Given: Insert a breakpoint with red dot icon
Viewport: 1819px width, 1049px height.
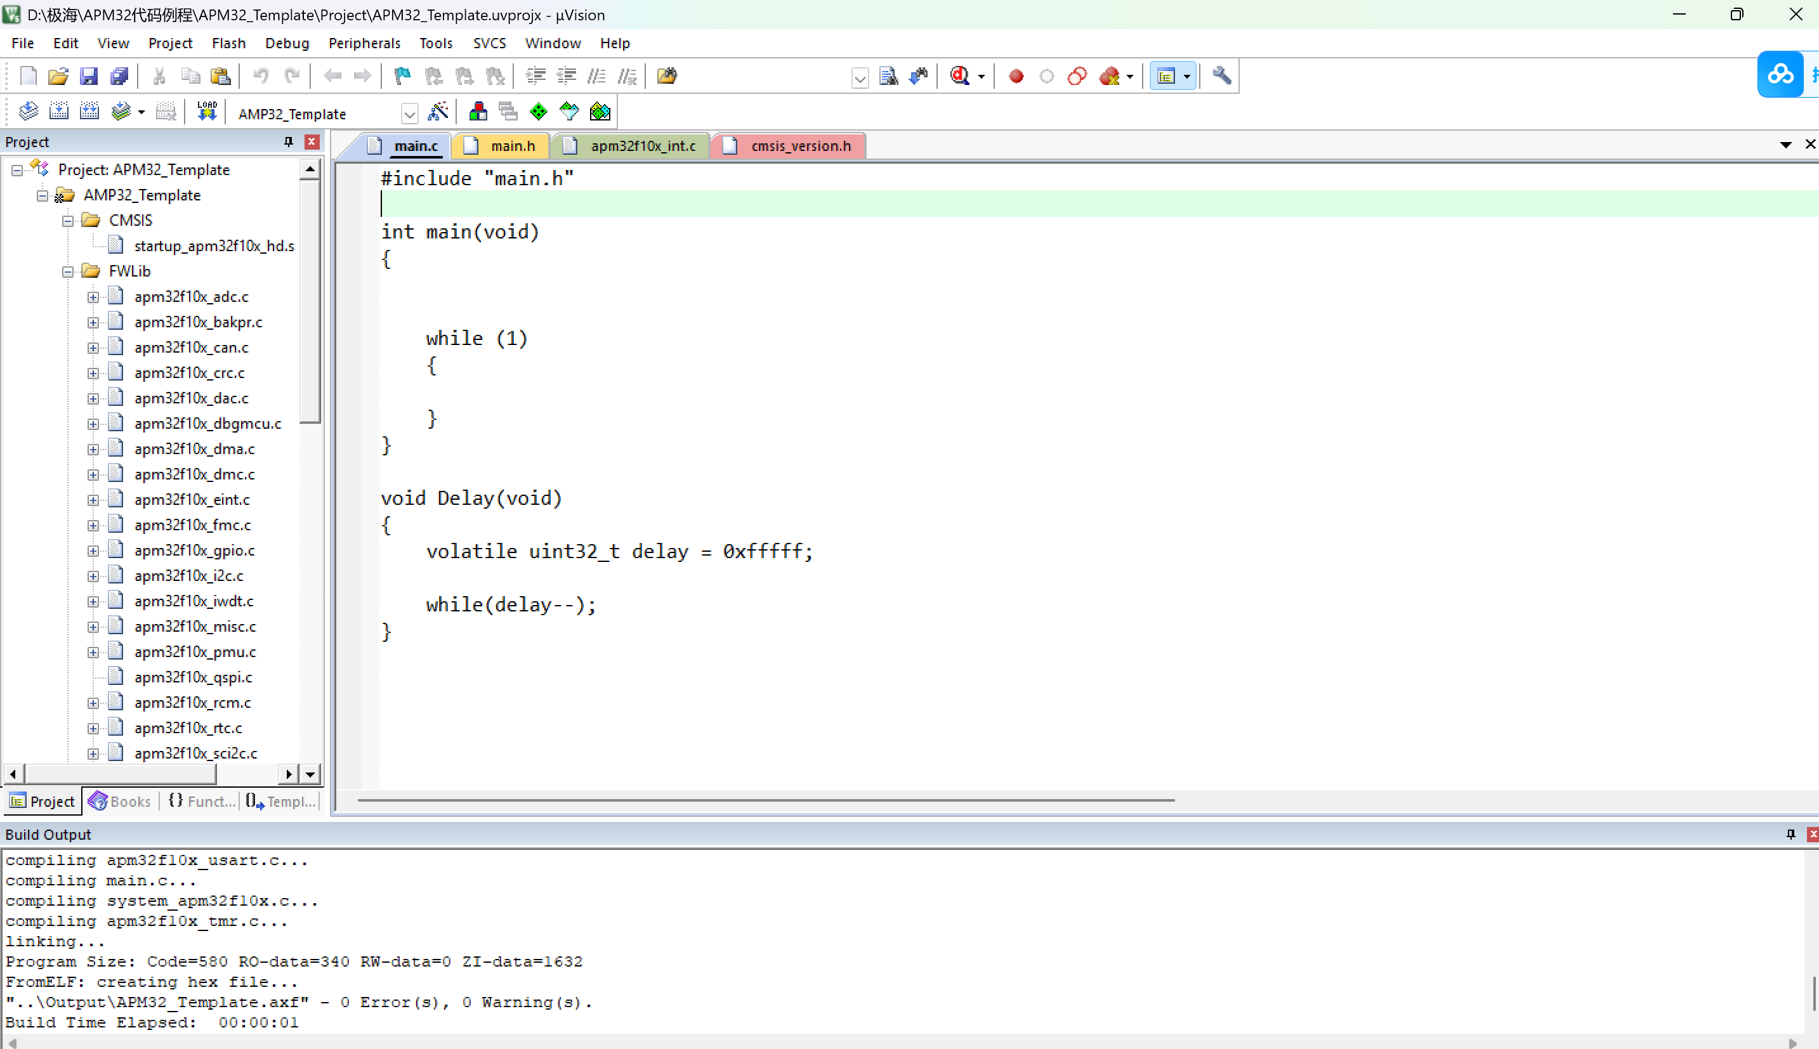Looking at the screenshot, I should coord(1016,75).
